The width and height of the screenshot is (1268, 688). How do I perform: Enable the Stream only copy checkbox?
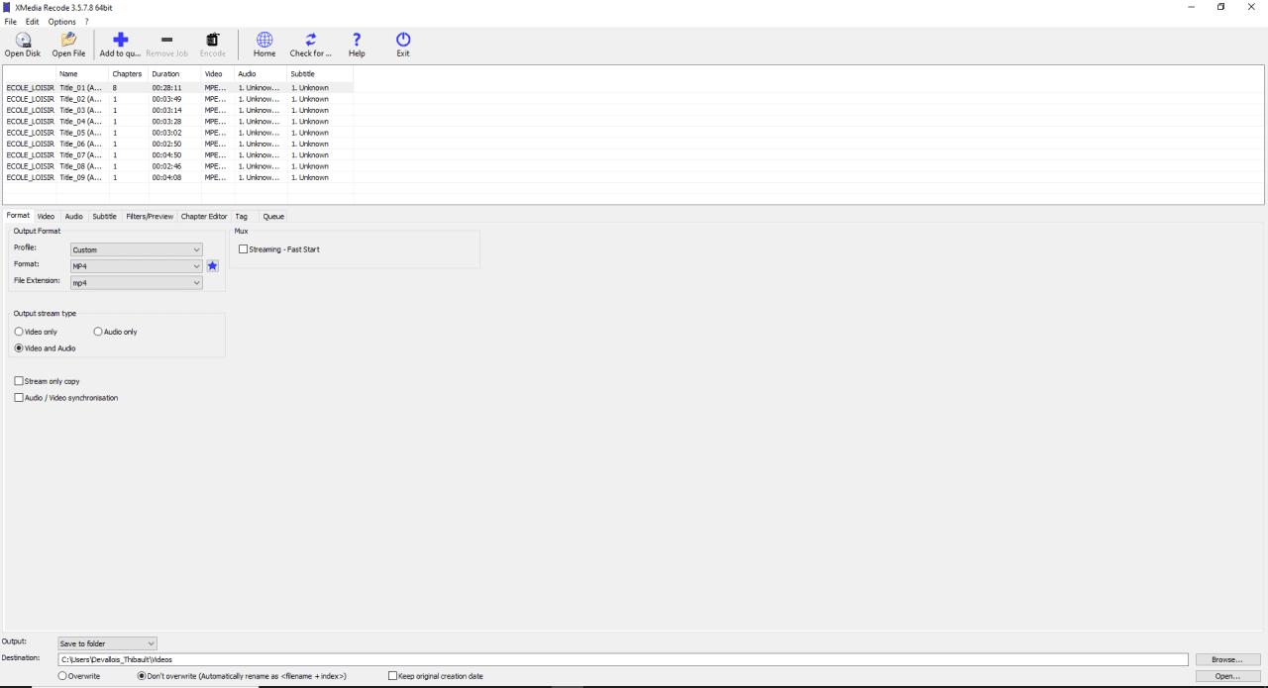coord(18,381)
